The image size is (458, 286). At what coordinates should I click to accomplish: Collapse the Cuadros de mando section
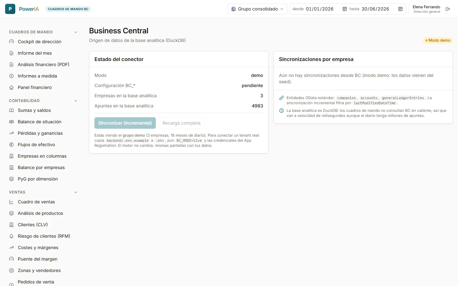click(76, 32)
